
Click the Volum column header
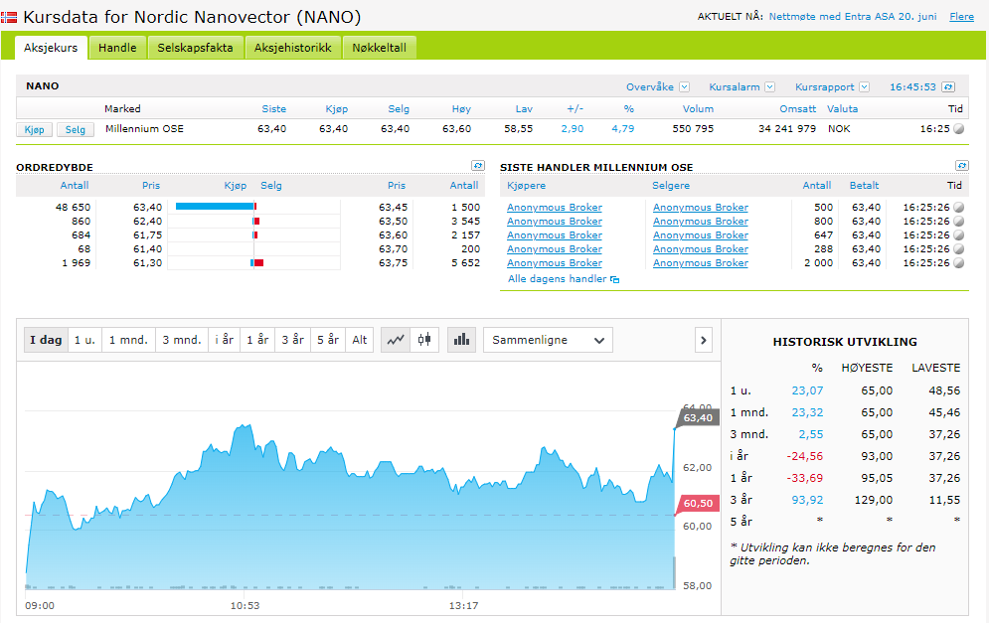698,108
